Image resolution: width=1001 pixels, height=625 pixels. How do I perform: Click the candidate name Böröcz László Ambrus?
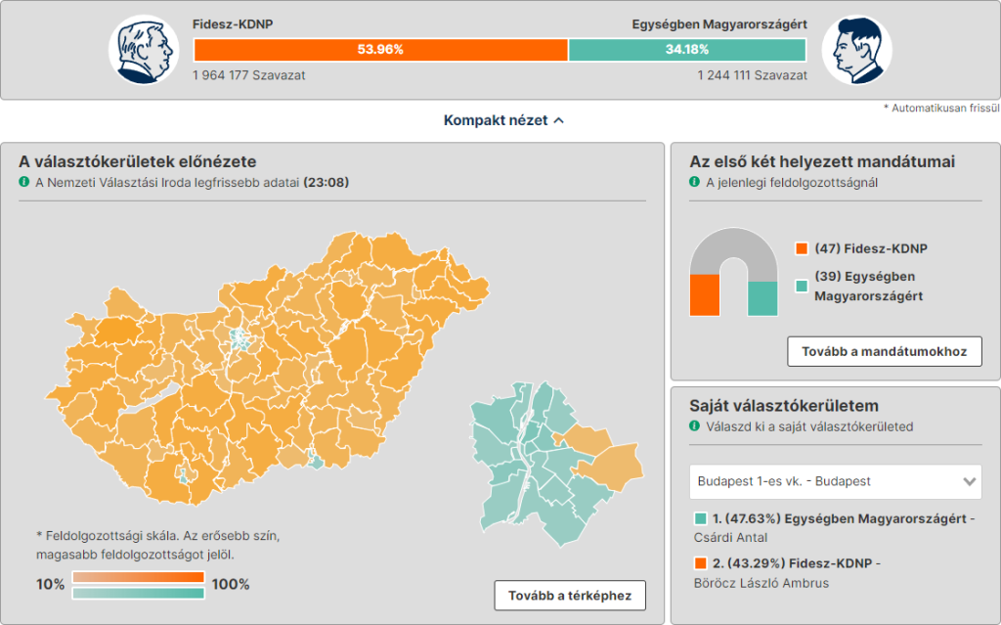(x=762, y=583)
